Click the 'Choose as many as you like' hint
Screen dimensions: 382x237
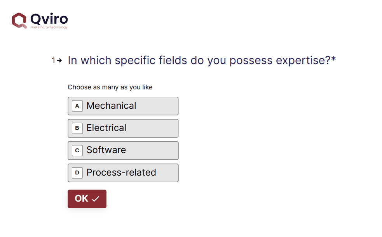(110, 87)
